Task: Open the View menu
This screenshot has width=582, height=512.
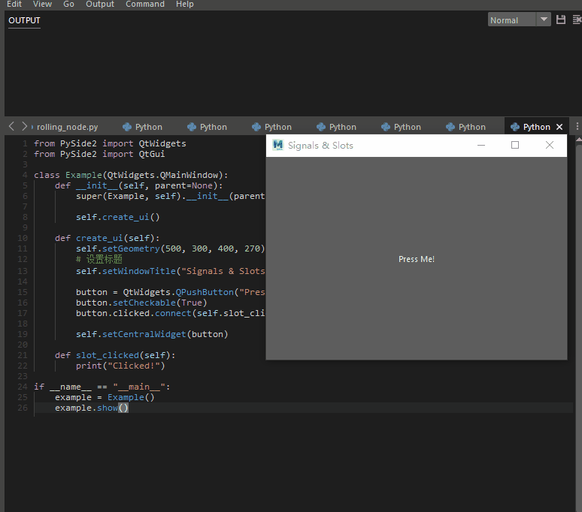Action: pos(43,5)
